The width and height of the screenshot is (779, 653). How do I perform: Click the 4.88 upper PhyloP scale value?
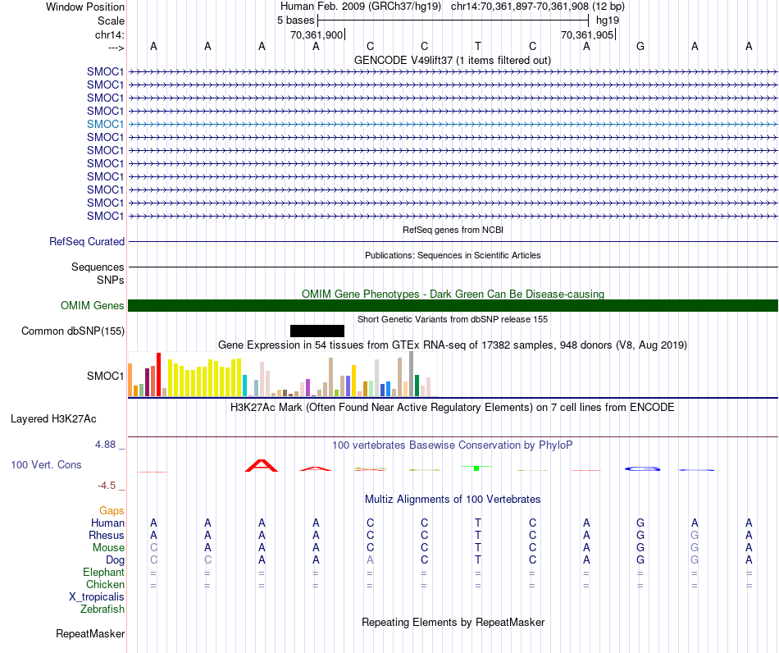point(106,445)
